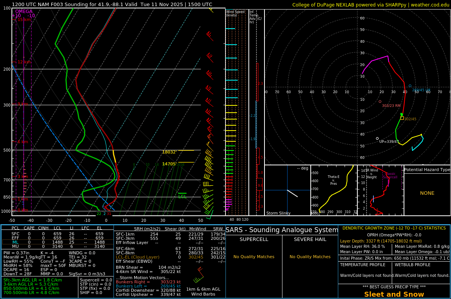This screenshot has height=299, width=451.
Task: Click the 'SARS - Sounding Analogue System' heading
Action: tap(282, 230)
